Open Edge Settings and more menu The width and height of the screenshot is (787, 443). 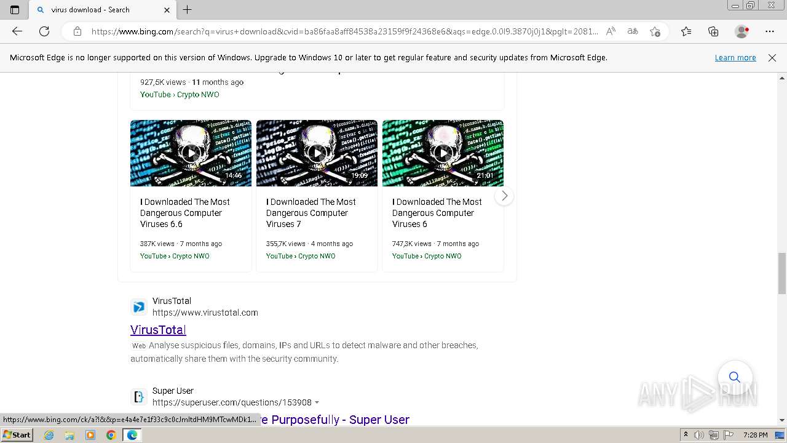pyautogui.click(x=770, y=31)
